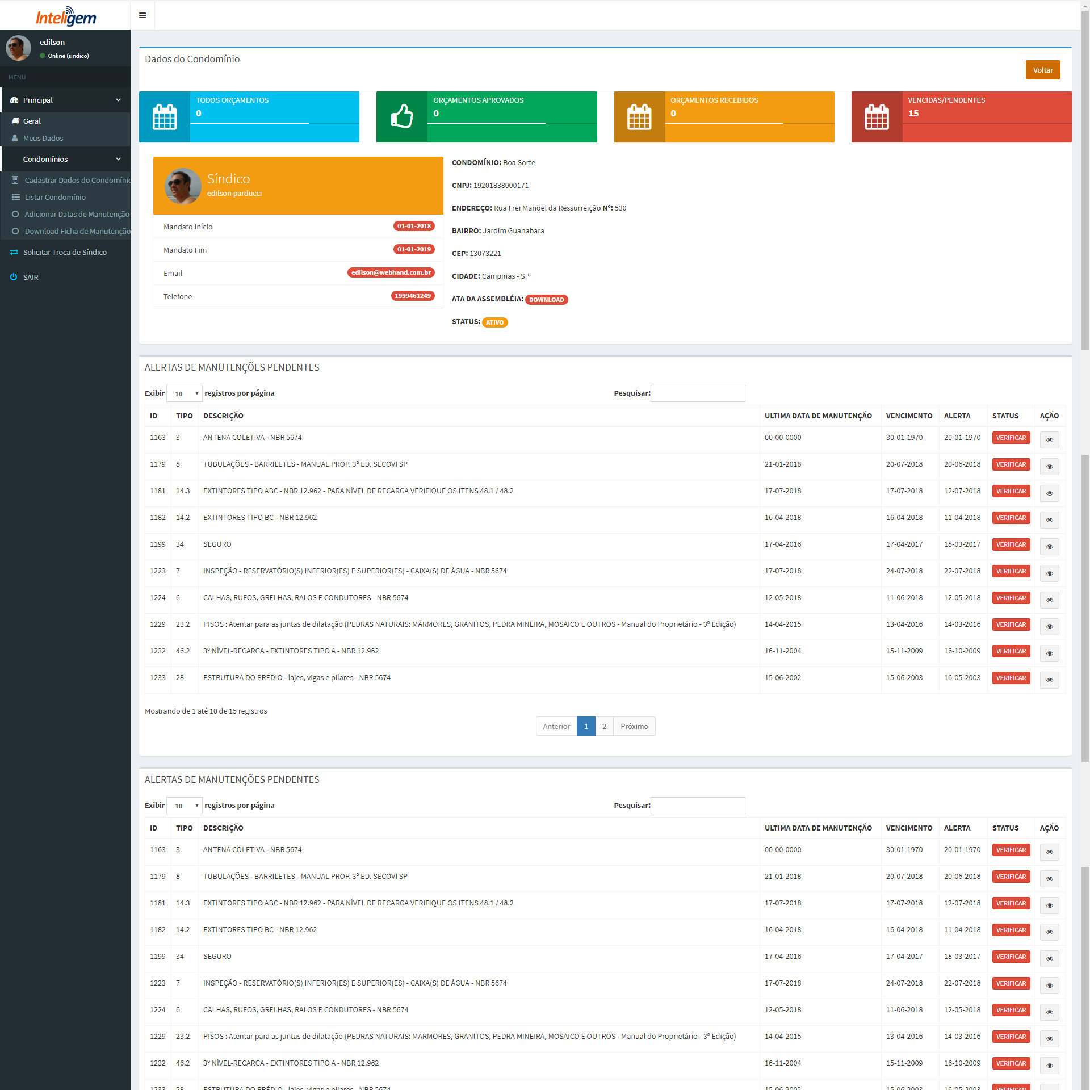Click the calendar icon on Vencidas/Pendentes card
The height and width of the screenshot is (1090, 1090).
pos(877,117)
